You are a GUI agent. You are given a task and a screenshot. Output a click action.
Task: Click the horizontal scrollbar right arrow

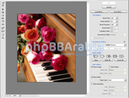86,95
